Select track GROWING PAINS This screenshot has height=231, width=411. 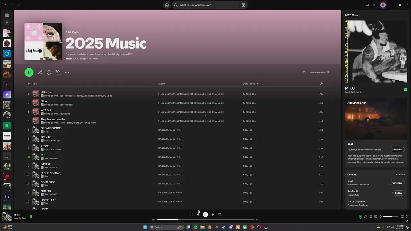pyautogui.click(x=51, y=128)
